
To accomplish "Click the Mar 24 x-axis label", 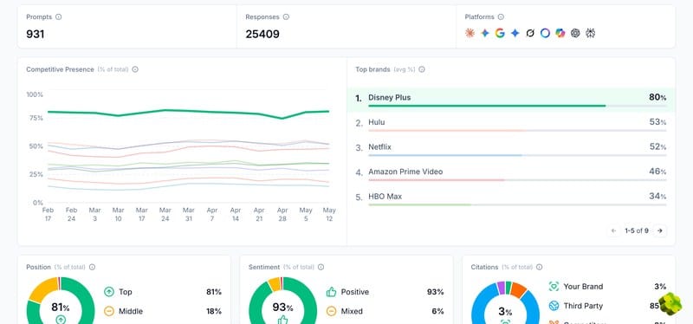I will [x=165, y=214].
